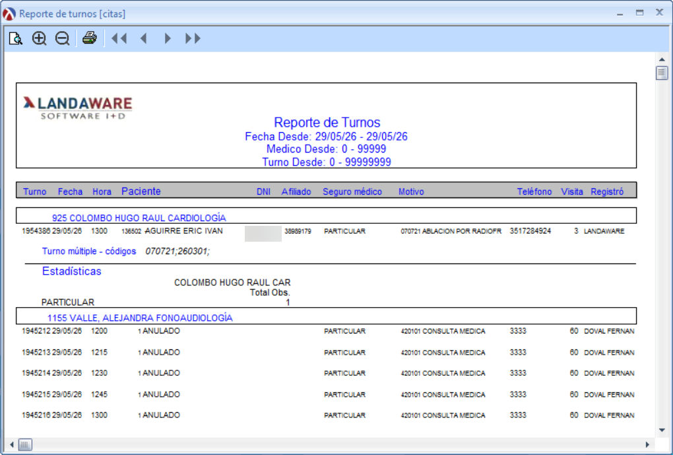
Task: Click 'Turno múltiple - códigos' label
Action: coord(89,252)
